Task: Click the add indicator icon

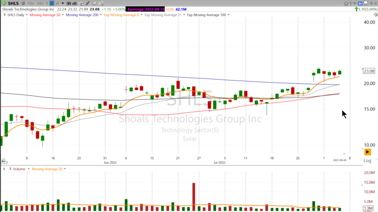Action: 81,4
